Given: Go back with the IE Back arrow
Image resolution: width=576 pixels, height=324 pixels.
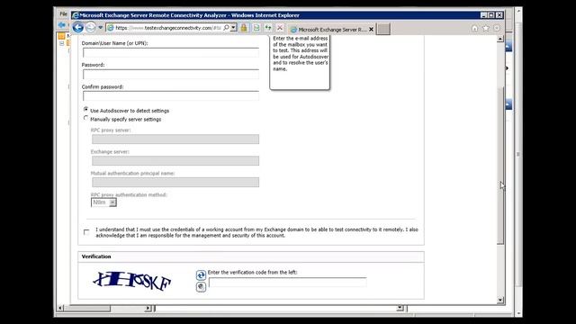Looking at the screenshot, I should 78,28.
